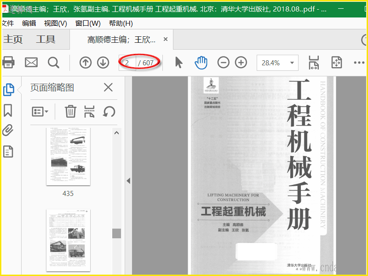The height and width of the screenshot is (276, 368).
Task: Open the 编辑 menu
Action: pyautogui.click(x=29, y=23)
